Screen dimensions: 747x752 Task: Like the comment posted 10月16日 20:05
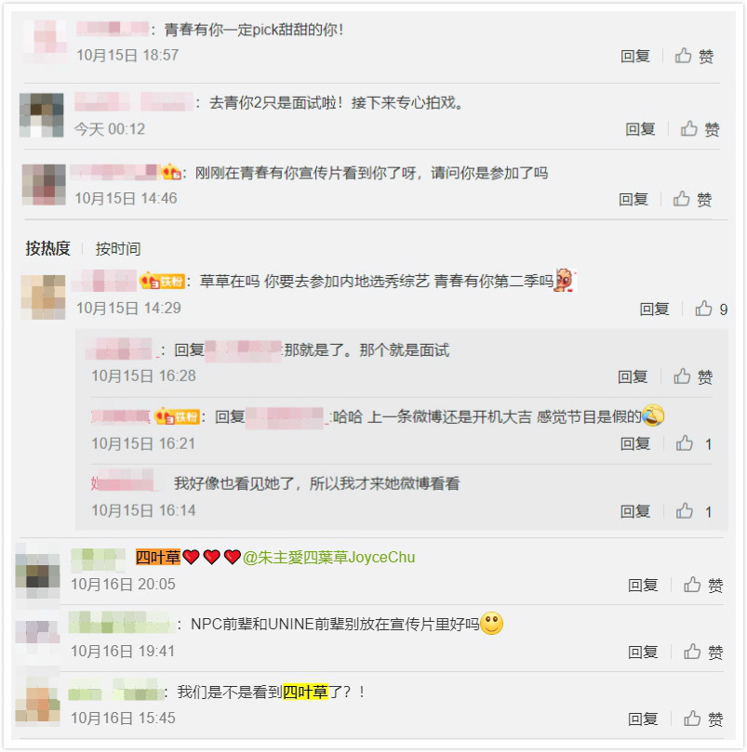(x=703, y=585)
